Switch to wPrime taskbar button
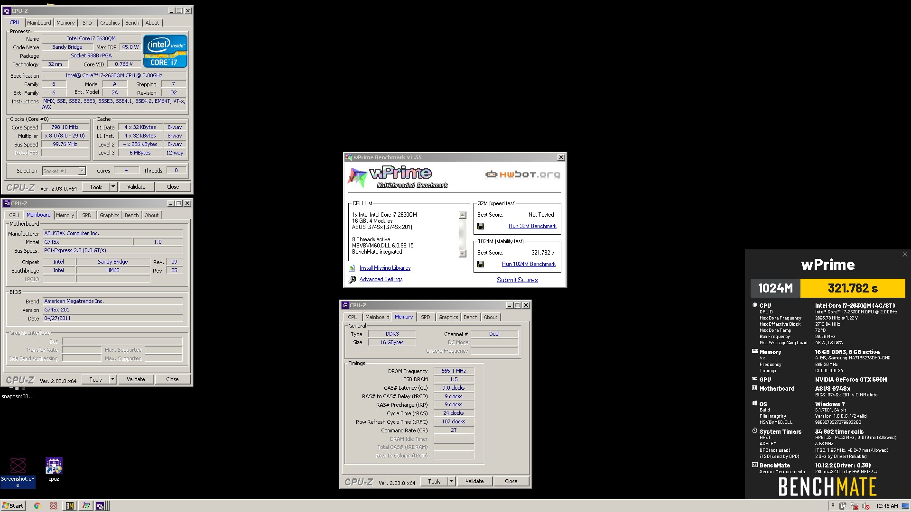 [85, 506]
